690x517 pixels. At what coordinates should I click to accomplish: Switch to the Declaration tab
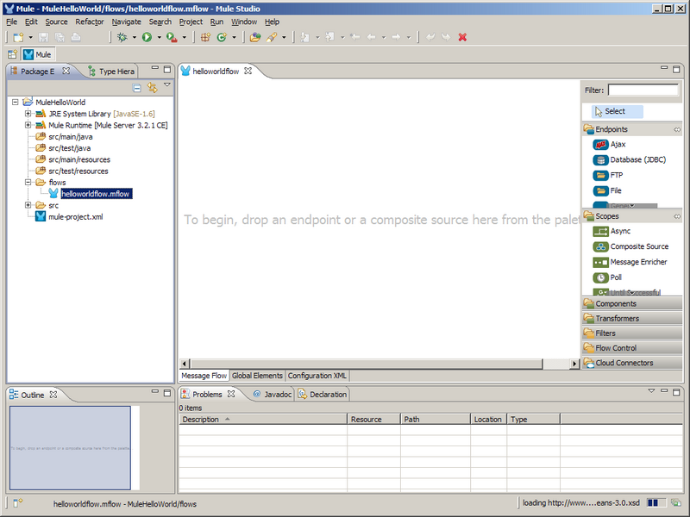coord(323,395)
